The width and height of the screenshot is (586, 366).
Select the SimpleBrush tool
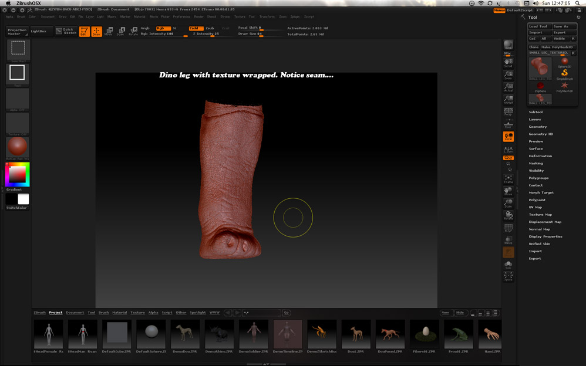click(564, 74)
